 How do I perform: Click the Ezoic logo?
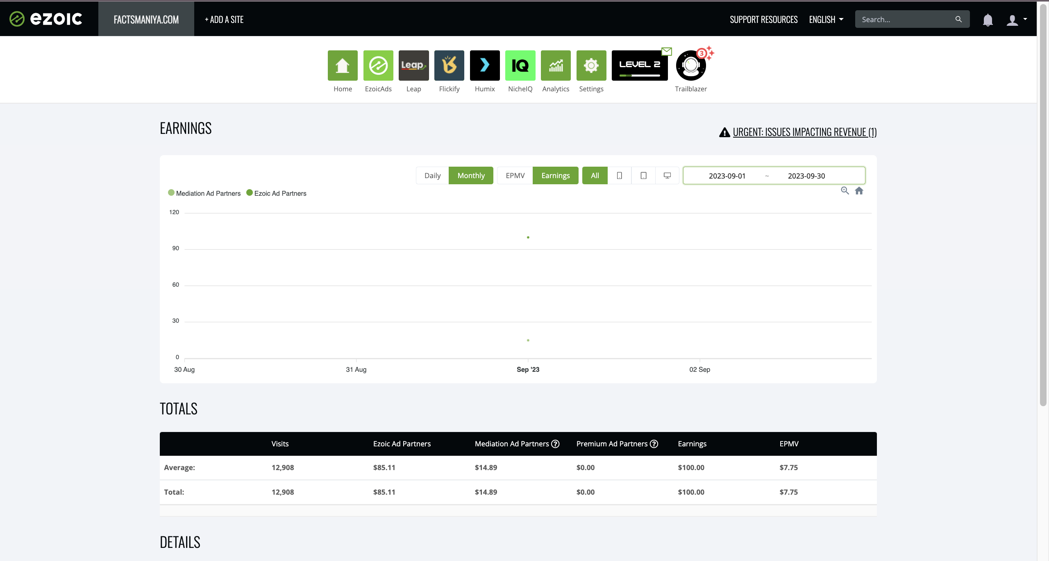pos(46,19)
